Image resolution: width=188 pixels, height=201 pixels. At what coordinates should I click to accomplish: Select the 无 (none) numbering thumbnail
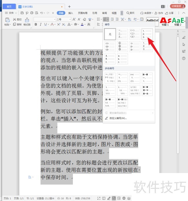pyautogui.click(x=110, y=34)
